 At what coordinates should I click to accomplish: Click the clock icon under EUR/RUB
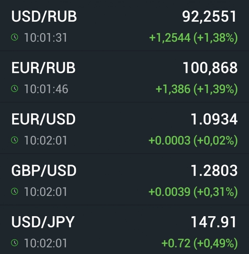tap(14, 89)
